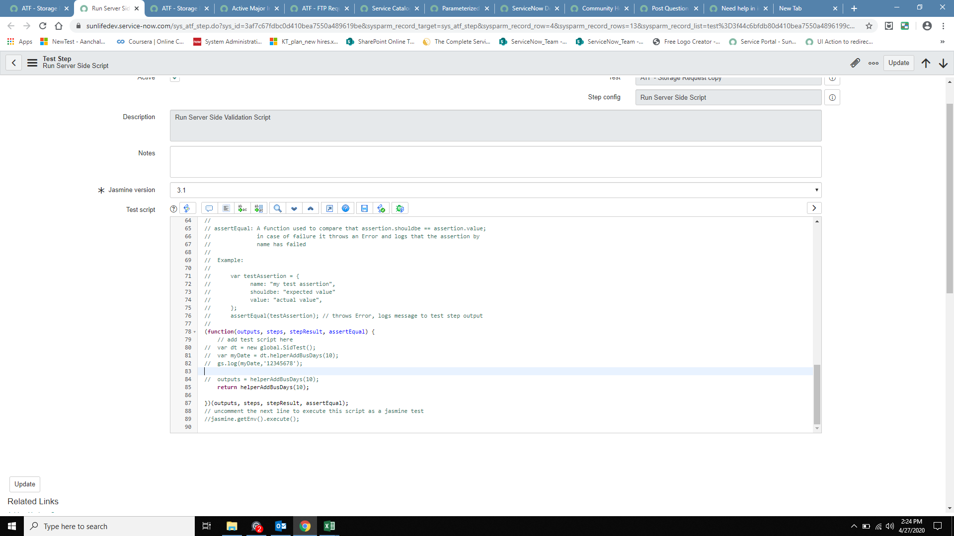
Task: Toggle fullscreen editor with the pop-out icon
Action: coord(329,208)
